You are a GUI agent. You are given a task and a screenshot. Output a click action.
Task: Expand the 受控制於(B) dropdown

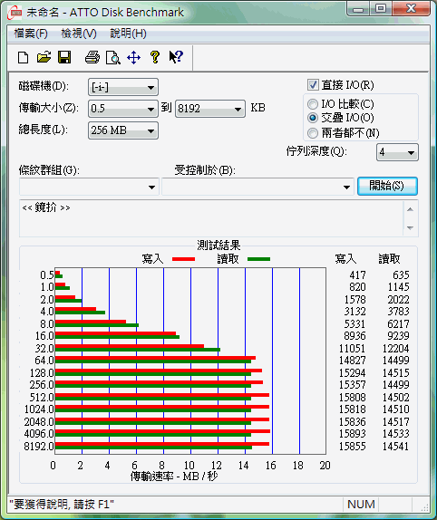[x=257, y=187]
